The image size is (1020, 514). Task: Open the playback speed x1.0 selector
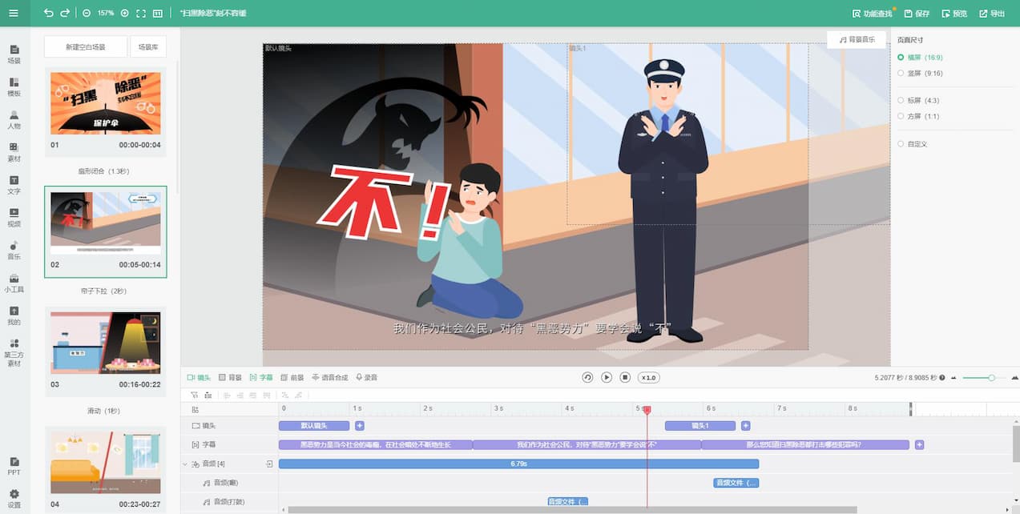(648, 377)
